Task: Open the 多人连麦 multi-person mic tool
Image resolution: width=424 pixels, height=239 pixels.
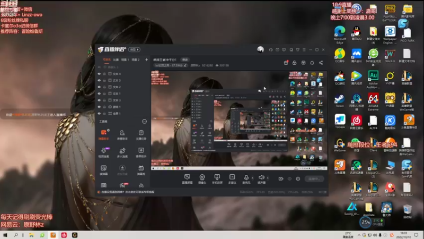Action: coord(122,152)
